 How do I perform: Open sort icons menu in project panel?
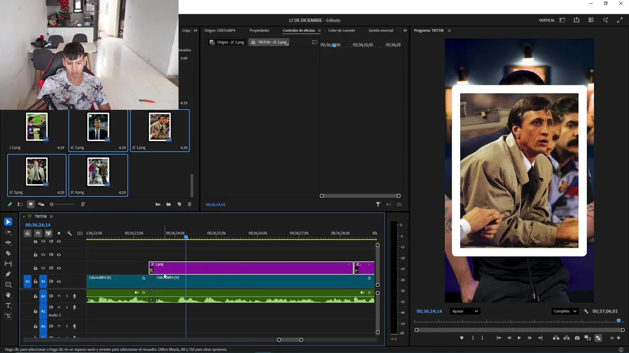pos(83,204)
